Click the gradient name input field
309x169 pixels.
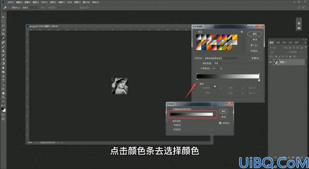(221, 58)
